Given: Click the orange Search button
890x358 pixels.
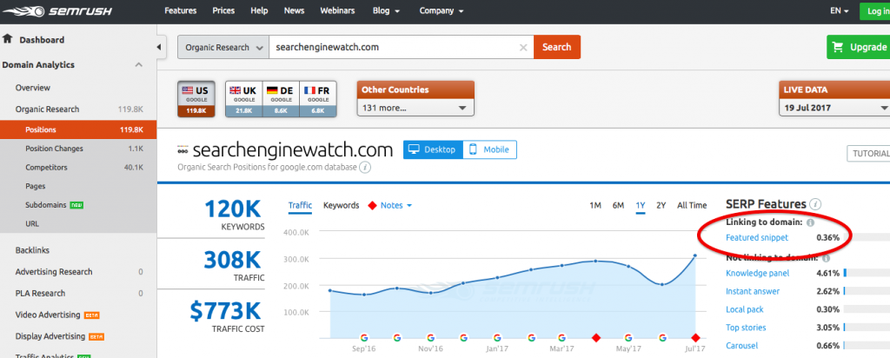Looking at the screenshot, I should coord(557,48).
